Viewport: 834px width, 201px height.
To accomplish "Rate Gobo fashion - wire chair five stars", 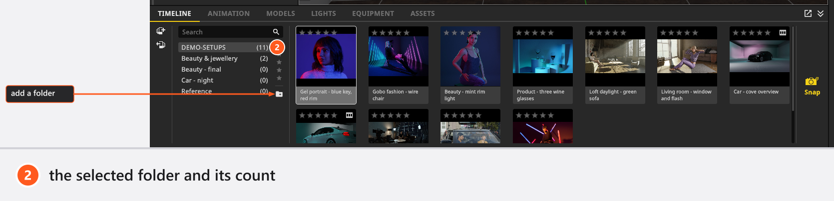I will coord(407,33).
